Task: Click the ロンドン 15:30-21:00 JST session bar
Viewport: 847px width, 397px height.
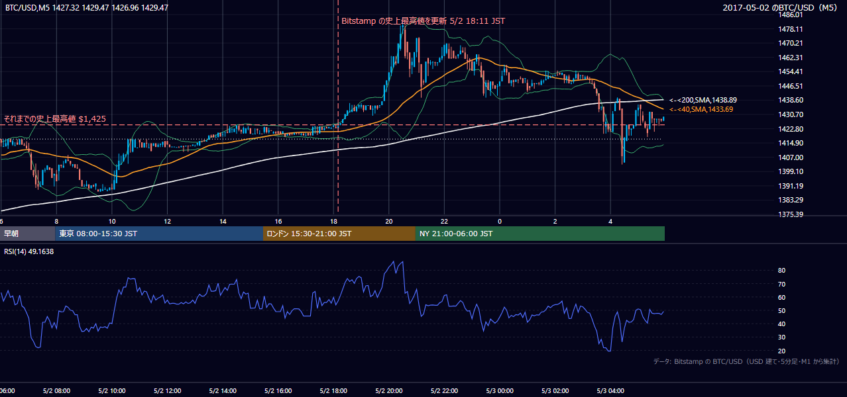Action: (339, 234)
